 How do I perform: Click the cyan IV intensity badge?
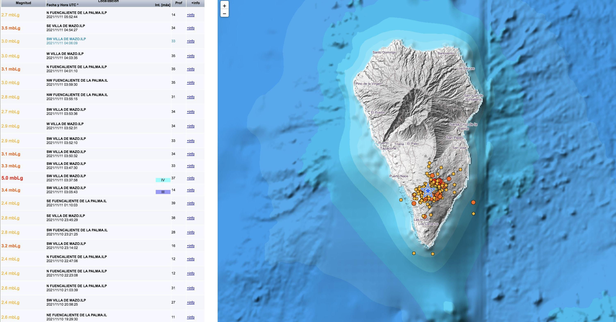162,180
